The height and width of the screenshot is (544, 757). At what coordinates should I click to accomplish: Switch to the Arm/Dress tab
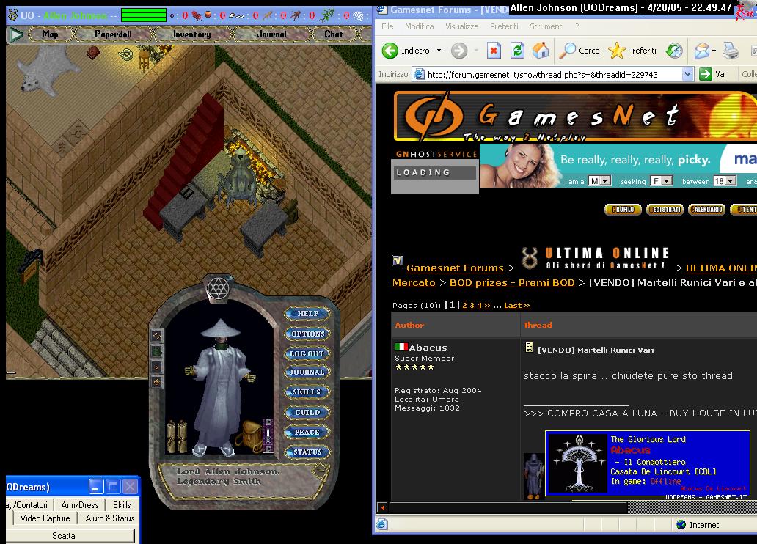point(80,505)
